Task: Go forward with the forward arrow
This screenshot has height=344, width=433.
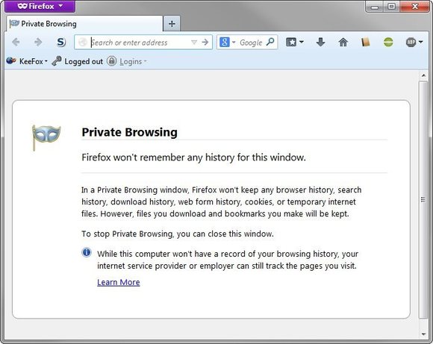Action: click(x=38, y=43)
